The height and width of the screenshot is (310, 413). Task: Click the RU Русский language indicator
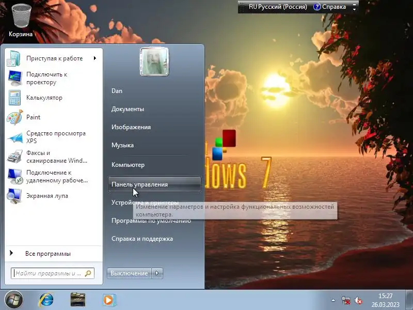(x=278, y=7)
